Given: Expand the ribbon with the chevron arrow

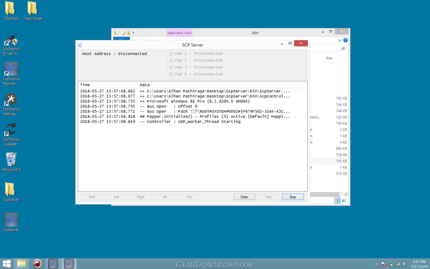Looking at the screenshot, I should [x=340, y=40].
